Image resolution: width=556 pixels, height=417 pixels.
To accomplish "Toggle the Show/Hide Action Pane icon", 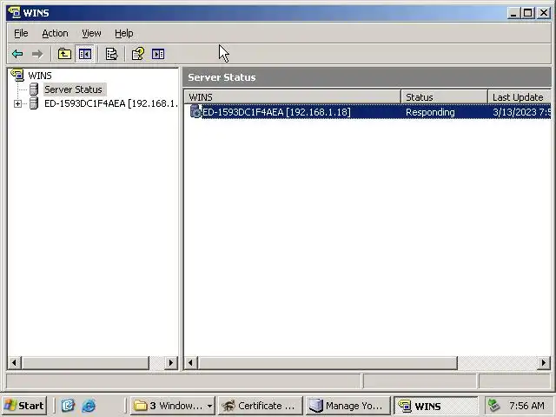I will (158, 54).
